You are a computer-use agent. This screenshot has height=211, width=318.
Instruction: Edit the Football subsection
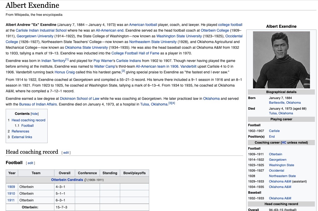(x=31, y=163)
